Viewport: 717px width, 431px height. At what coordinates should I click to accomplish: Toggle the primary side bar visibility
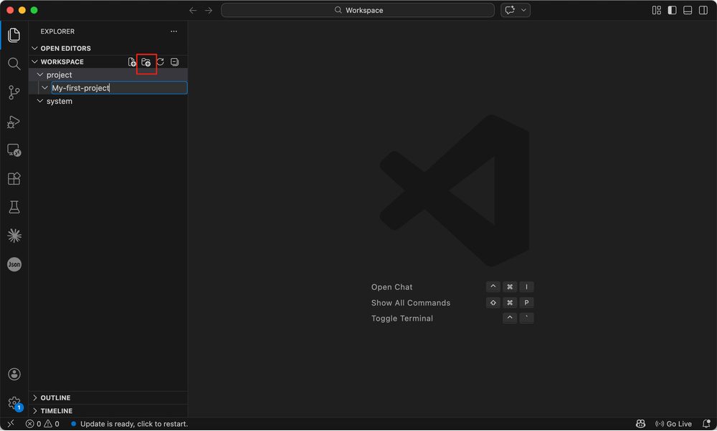(672, 11)
